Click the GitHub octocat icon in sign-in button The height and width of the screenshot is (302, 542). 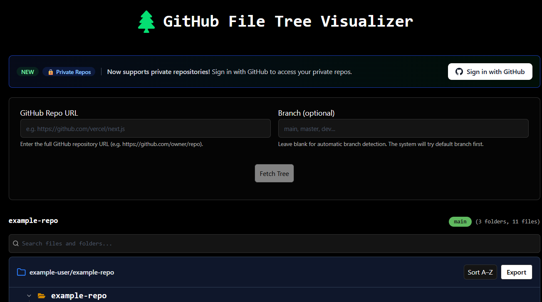(x=459, y=72)
